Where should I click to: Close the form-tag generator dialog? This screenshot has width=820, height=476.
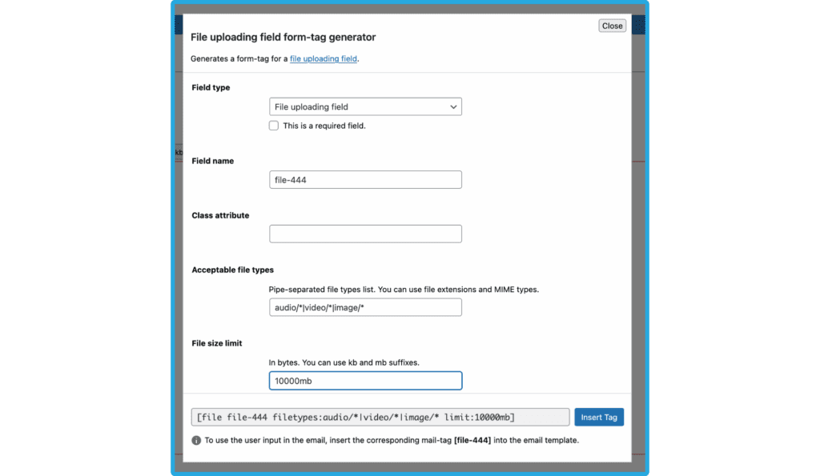coord(612,26)
